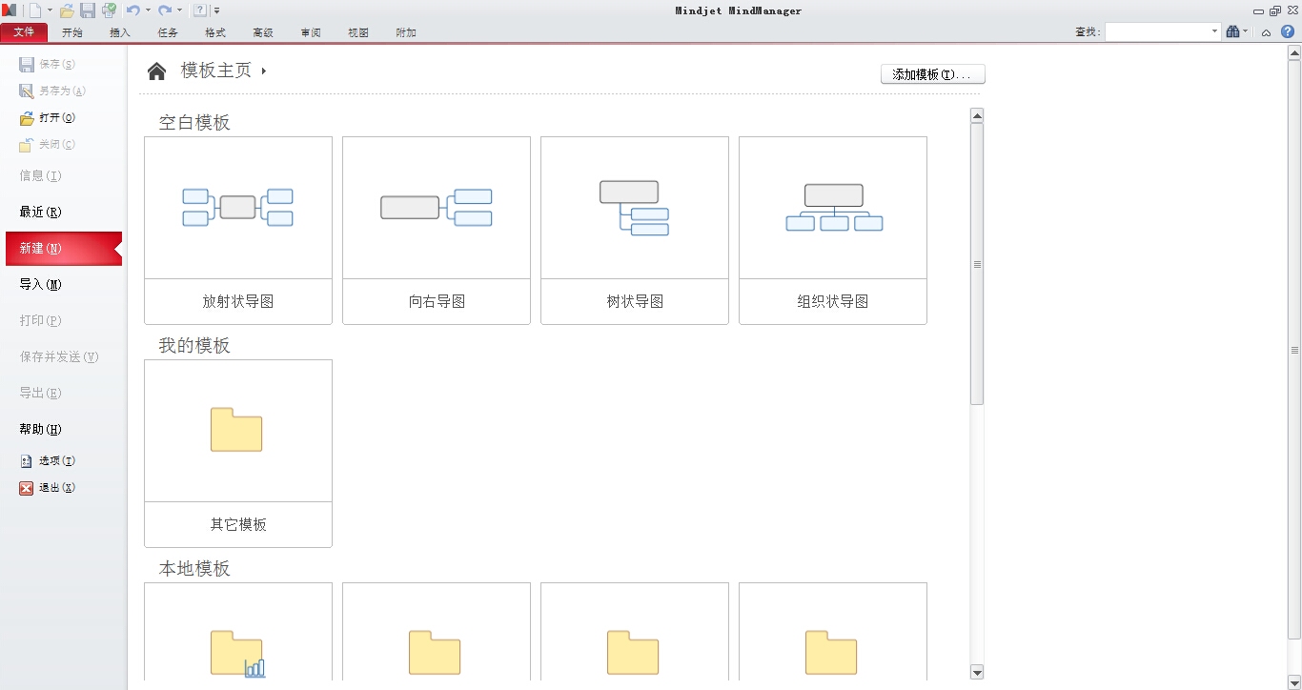Screen dimensions: 1302x690
Task: Expand the 查找 search box dropdown
Action: [x=1214, y=31]
